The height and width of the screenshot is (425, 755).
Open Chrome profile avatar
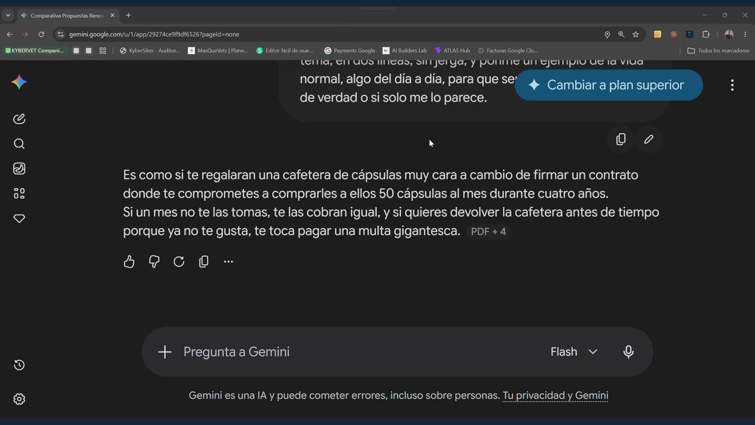click(729, 34)
